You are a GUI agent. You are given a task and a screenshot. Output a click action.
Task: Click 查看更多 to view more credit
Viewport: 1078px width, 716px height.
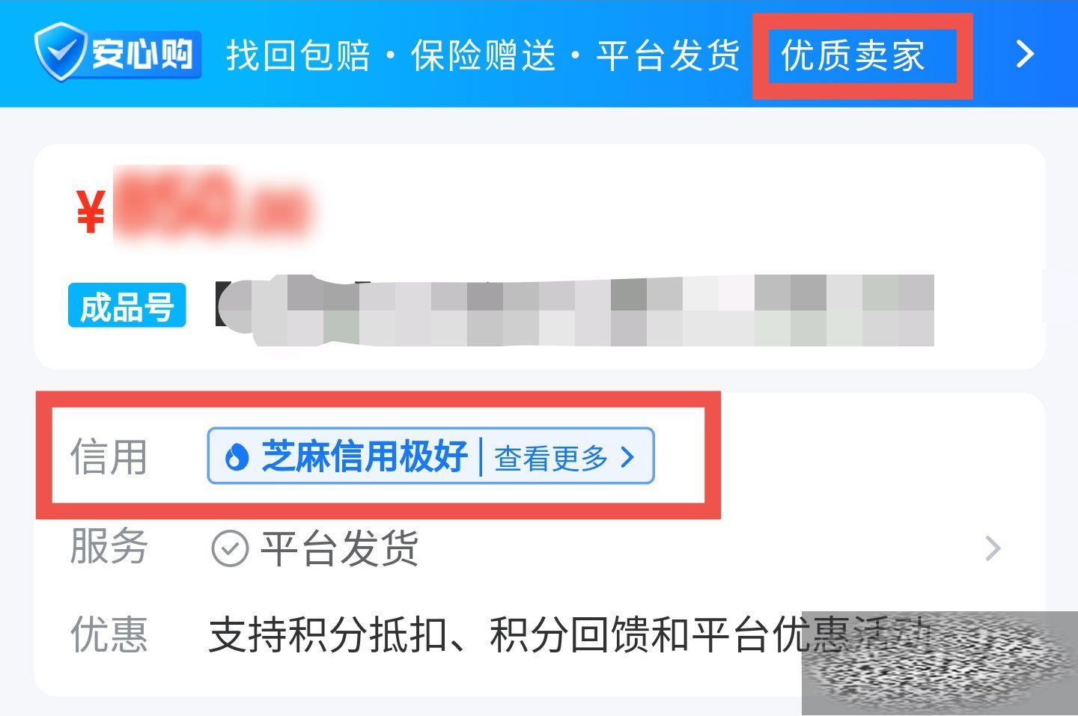(551, 458)
